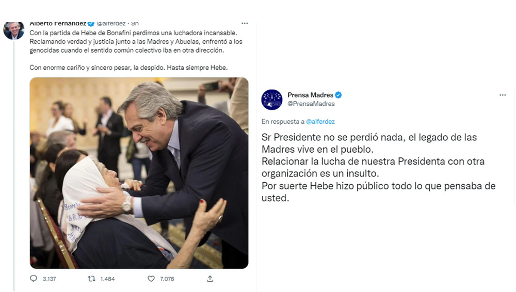Click the Alberto Fernández display name
The width and height of the screenshot is (516, 292).
(58, 24)
